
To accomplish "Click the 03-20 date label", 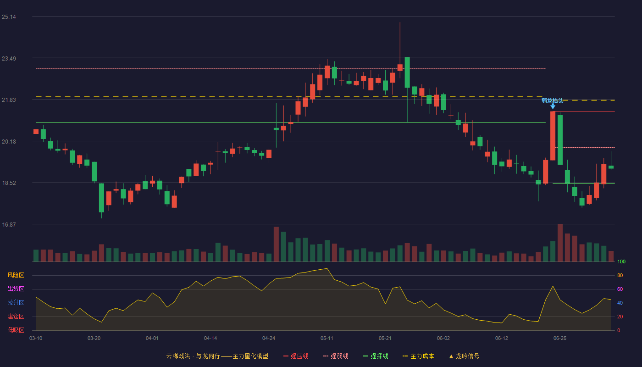I will (x=94, y=338).
